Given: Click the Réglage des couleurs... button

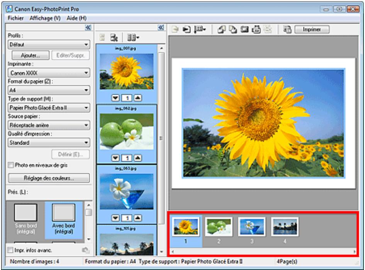Looking at the screenshot, I should pos(49,178).
